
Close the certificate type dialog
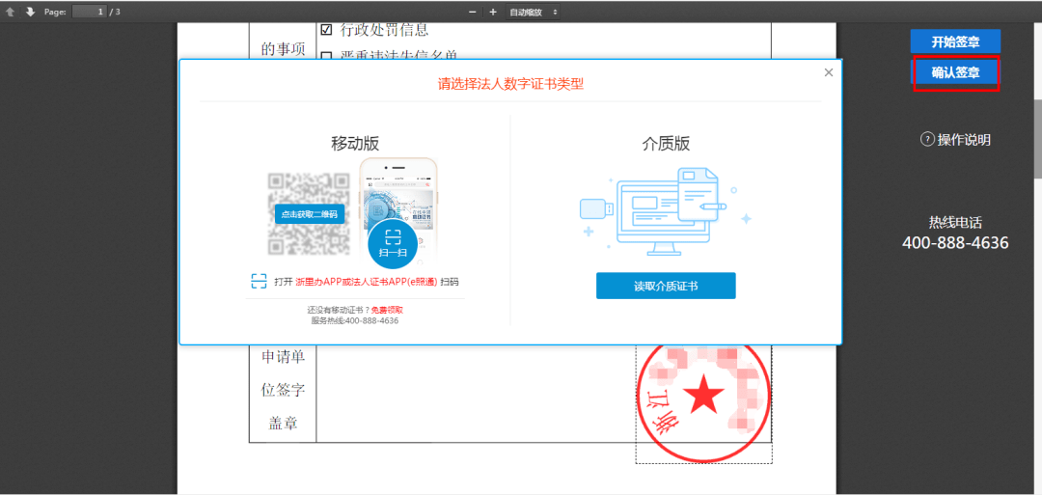pos(828,72)
